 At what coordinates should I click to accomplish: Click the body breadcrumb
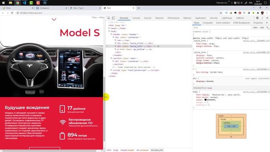tap(116, 150)
